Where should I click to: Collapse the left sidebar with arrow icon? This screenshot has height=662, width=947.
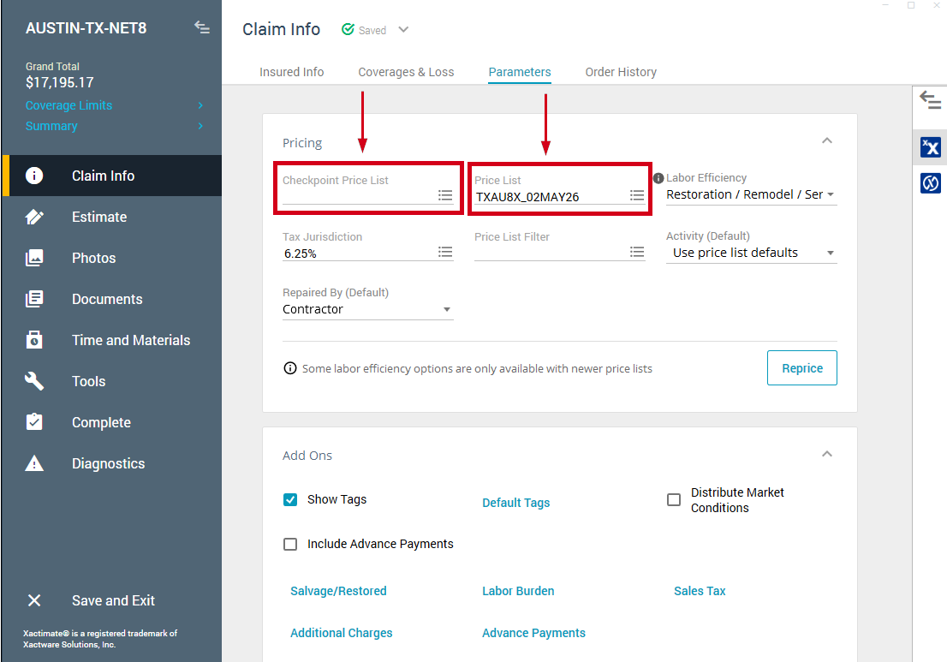click(202, 27)
